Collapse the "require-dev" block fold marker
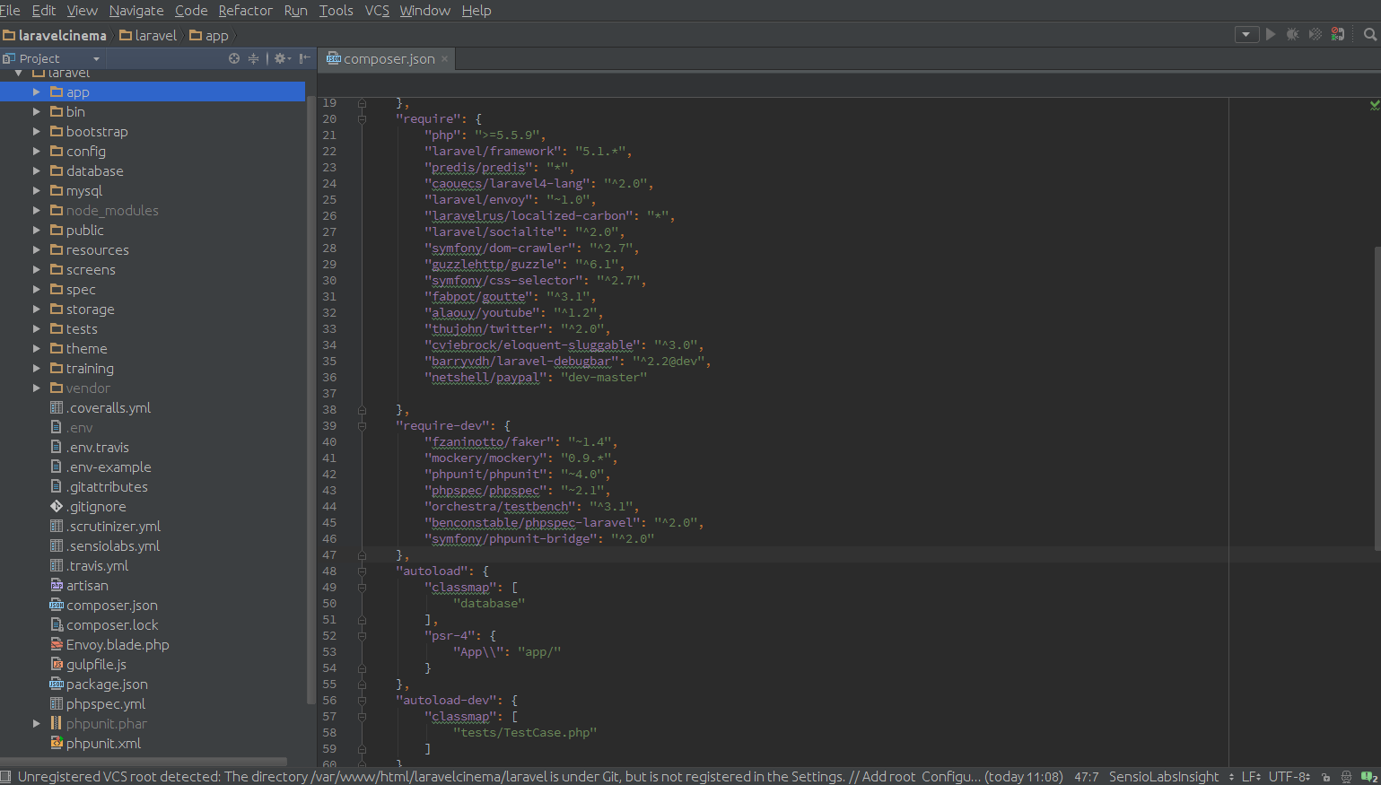 pyautogui.click(x=362, y=426)
